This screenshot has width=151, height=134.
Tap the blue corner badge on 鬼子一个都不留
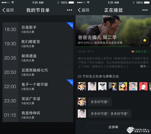tap(70, 82)
